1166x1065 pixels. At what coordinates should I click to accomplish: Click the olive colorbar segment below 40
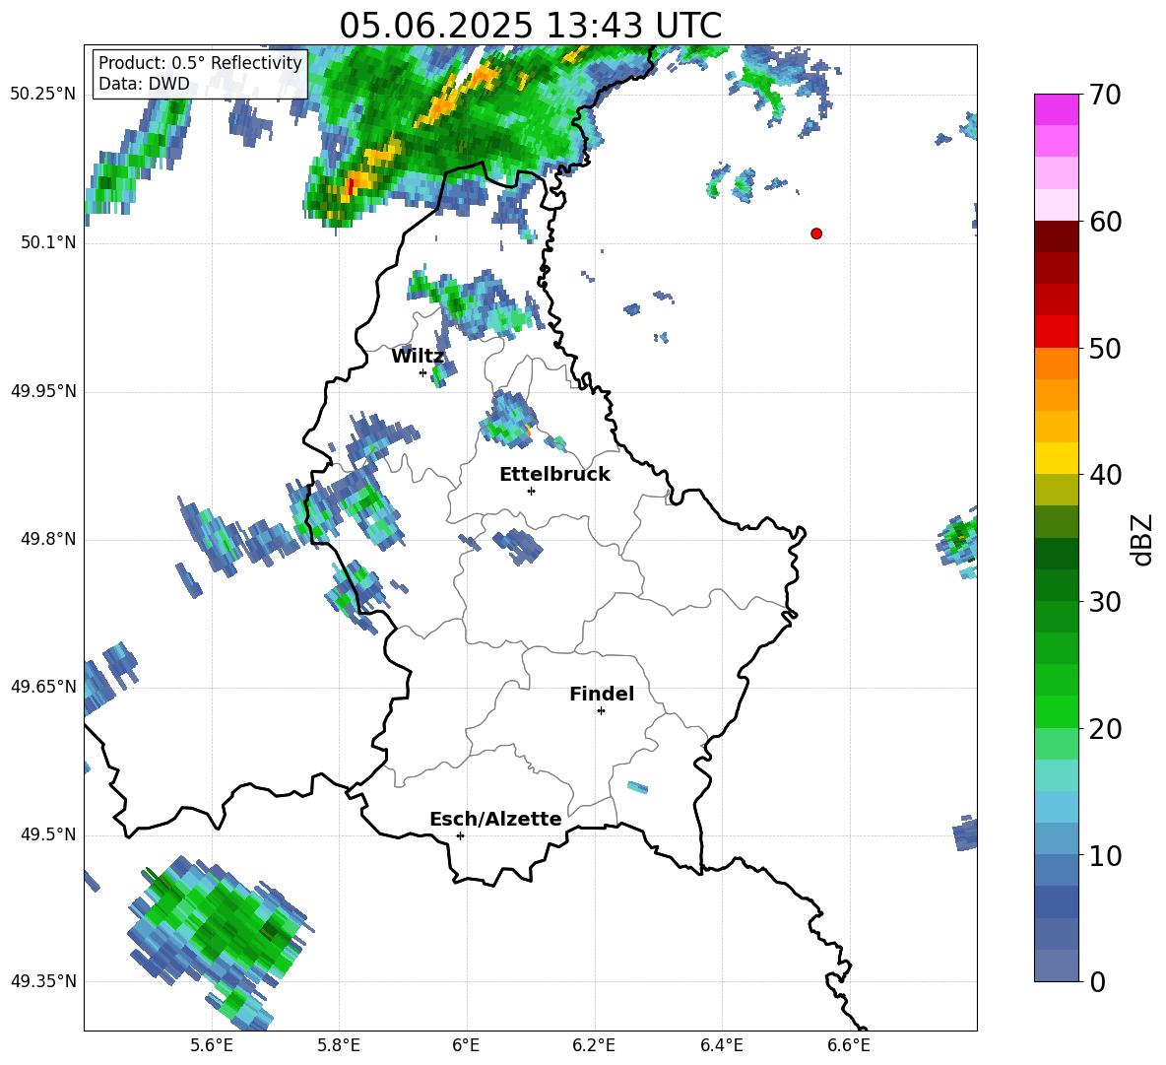tap(1056, 490)
